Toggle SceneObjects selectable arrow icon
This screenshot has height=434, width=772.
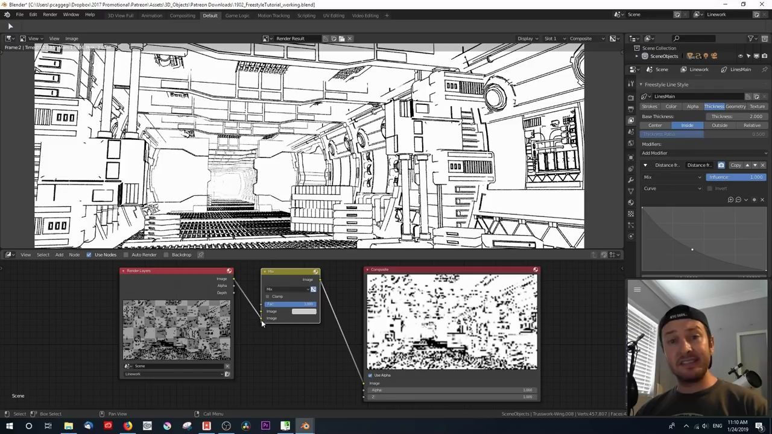click(748, 57)
